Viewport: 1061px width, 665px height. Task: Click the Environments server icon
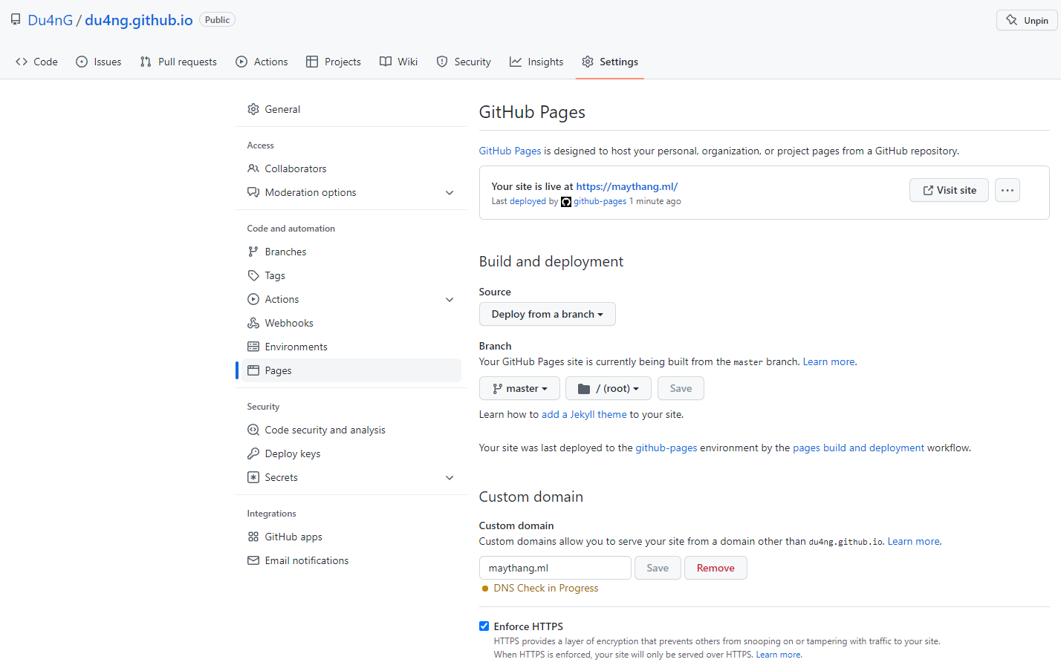click(253, 347)
